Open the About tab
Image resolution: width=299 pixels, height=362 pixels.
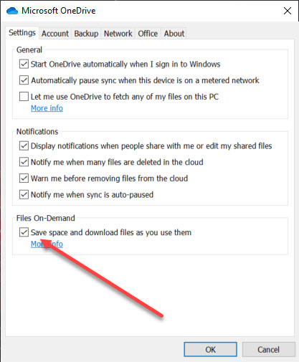[174, 34]
